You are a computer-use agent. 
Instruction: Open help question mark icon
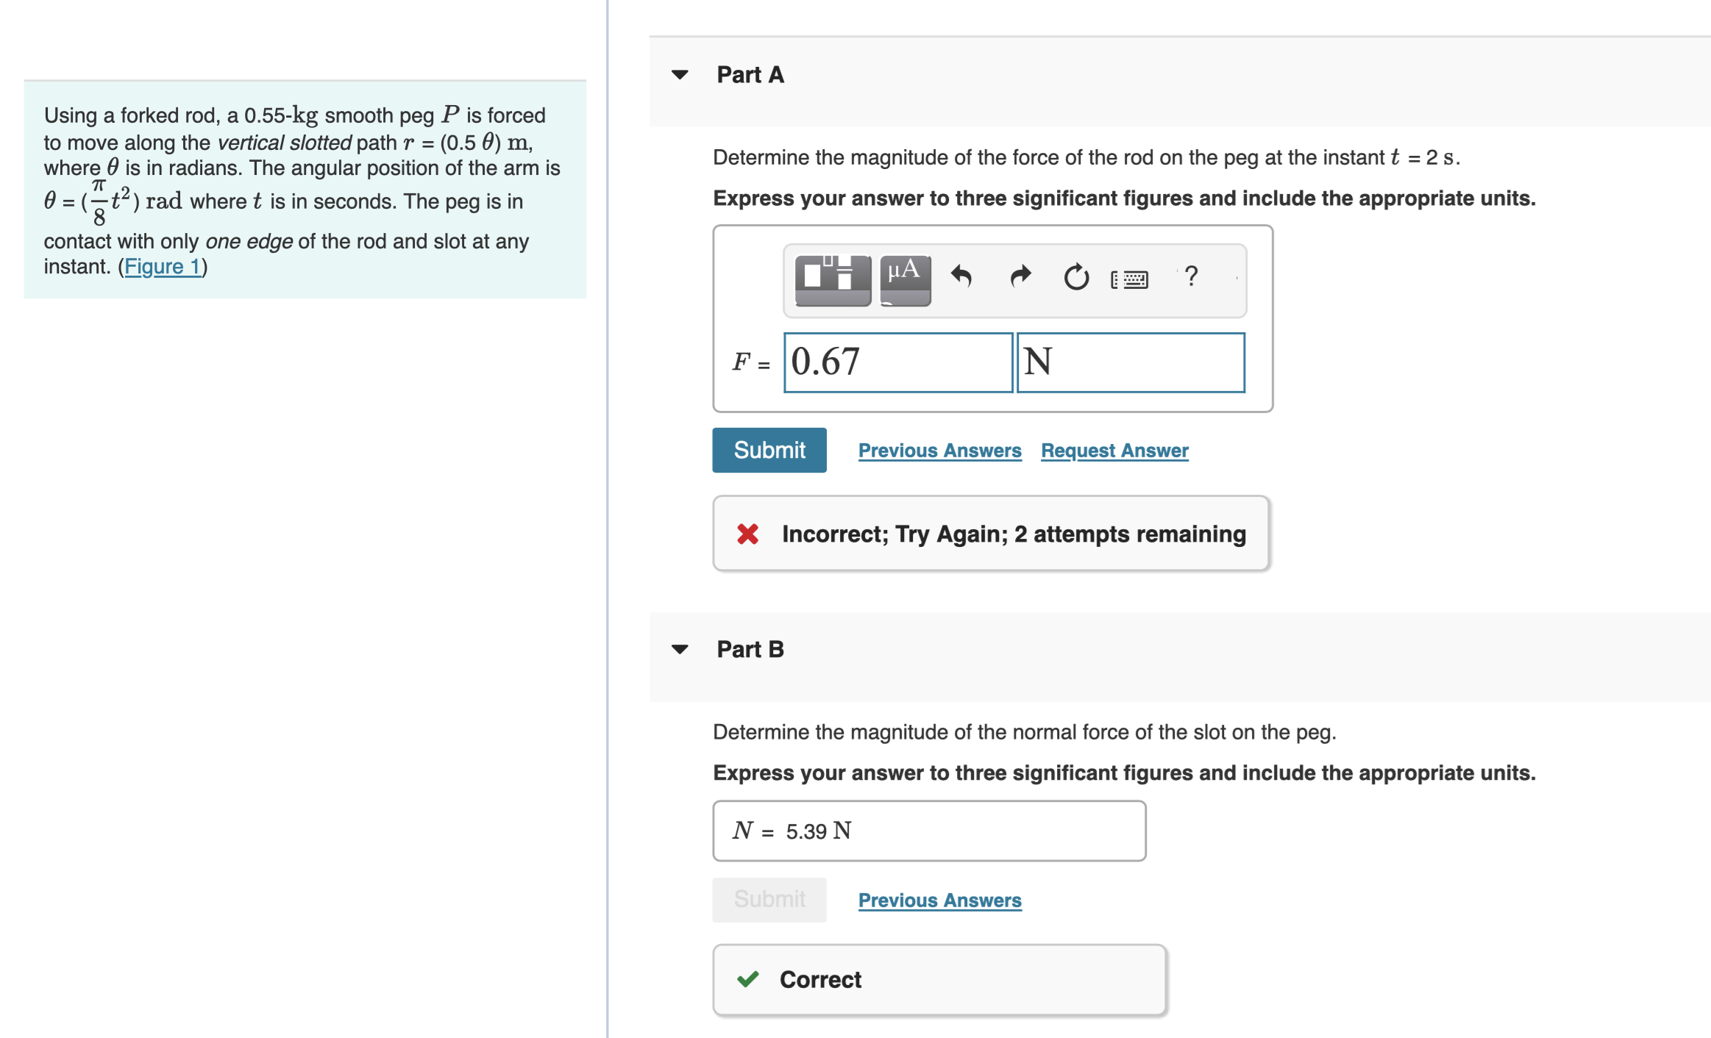tap(1191, 276)
